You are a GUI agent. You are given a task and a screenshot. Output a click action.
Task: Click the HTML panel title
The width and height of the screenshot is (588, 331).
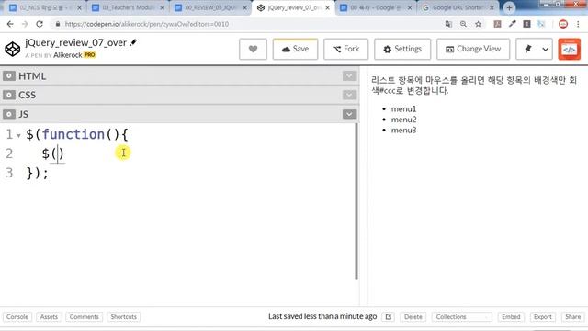(x=32, y=76)
